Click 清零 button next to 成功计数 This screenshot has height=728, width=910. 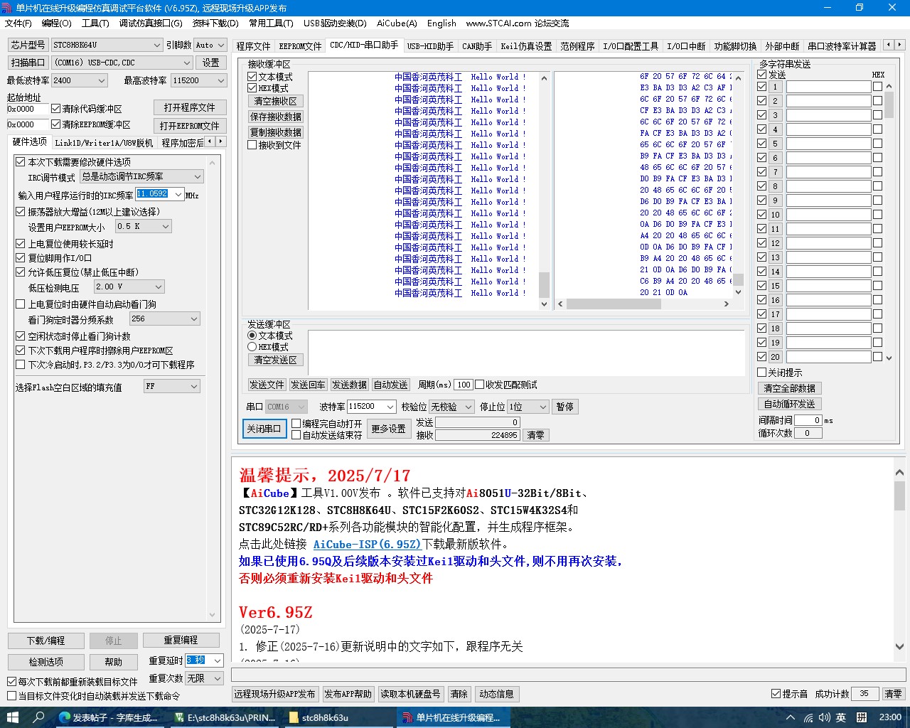pyautogui.click(x=894, y=694)
